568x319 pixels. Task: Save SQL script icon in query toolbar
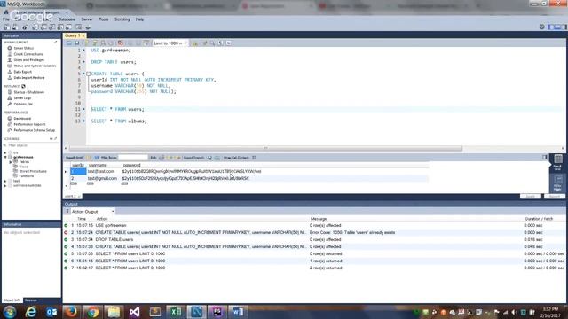pos(77,43)
